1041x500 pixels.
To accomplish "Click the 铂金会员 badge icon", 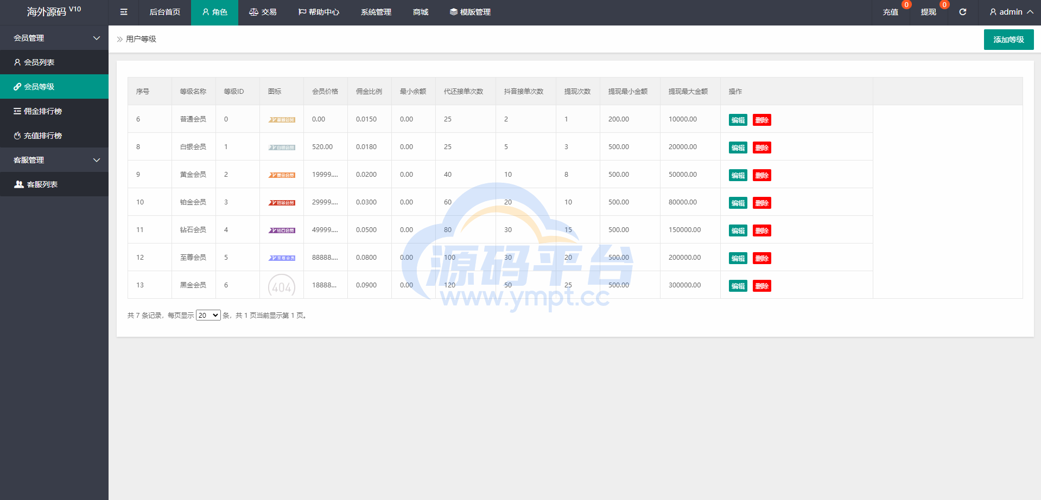I will pos(282,202).
